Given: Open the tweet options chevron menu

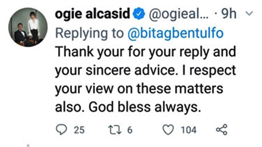Looking at the screenshot, I should 249,15.
